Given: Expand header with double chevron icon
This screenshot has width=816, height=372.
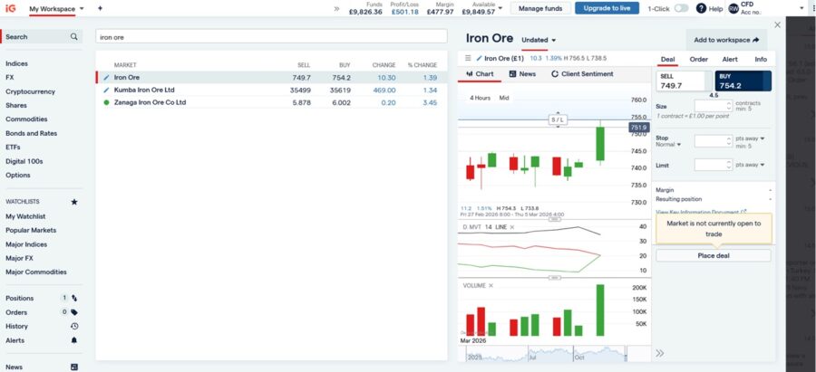Looking at the screenshot, I should pos(336,8).
